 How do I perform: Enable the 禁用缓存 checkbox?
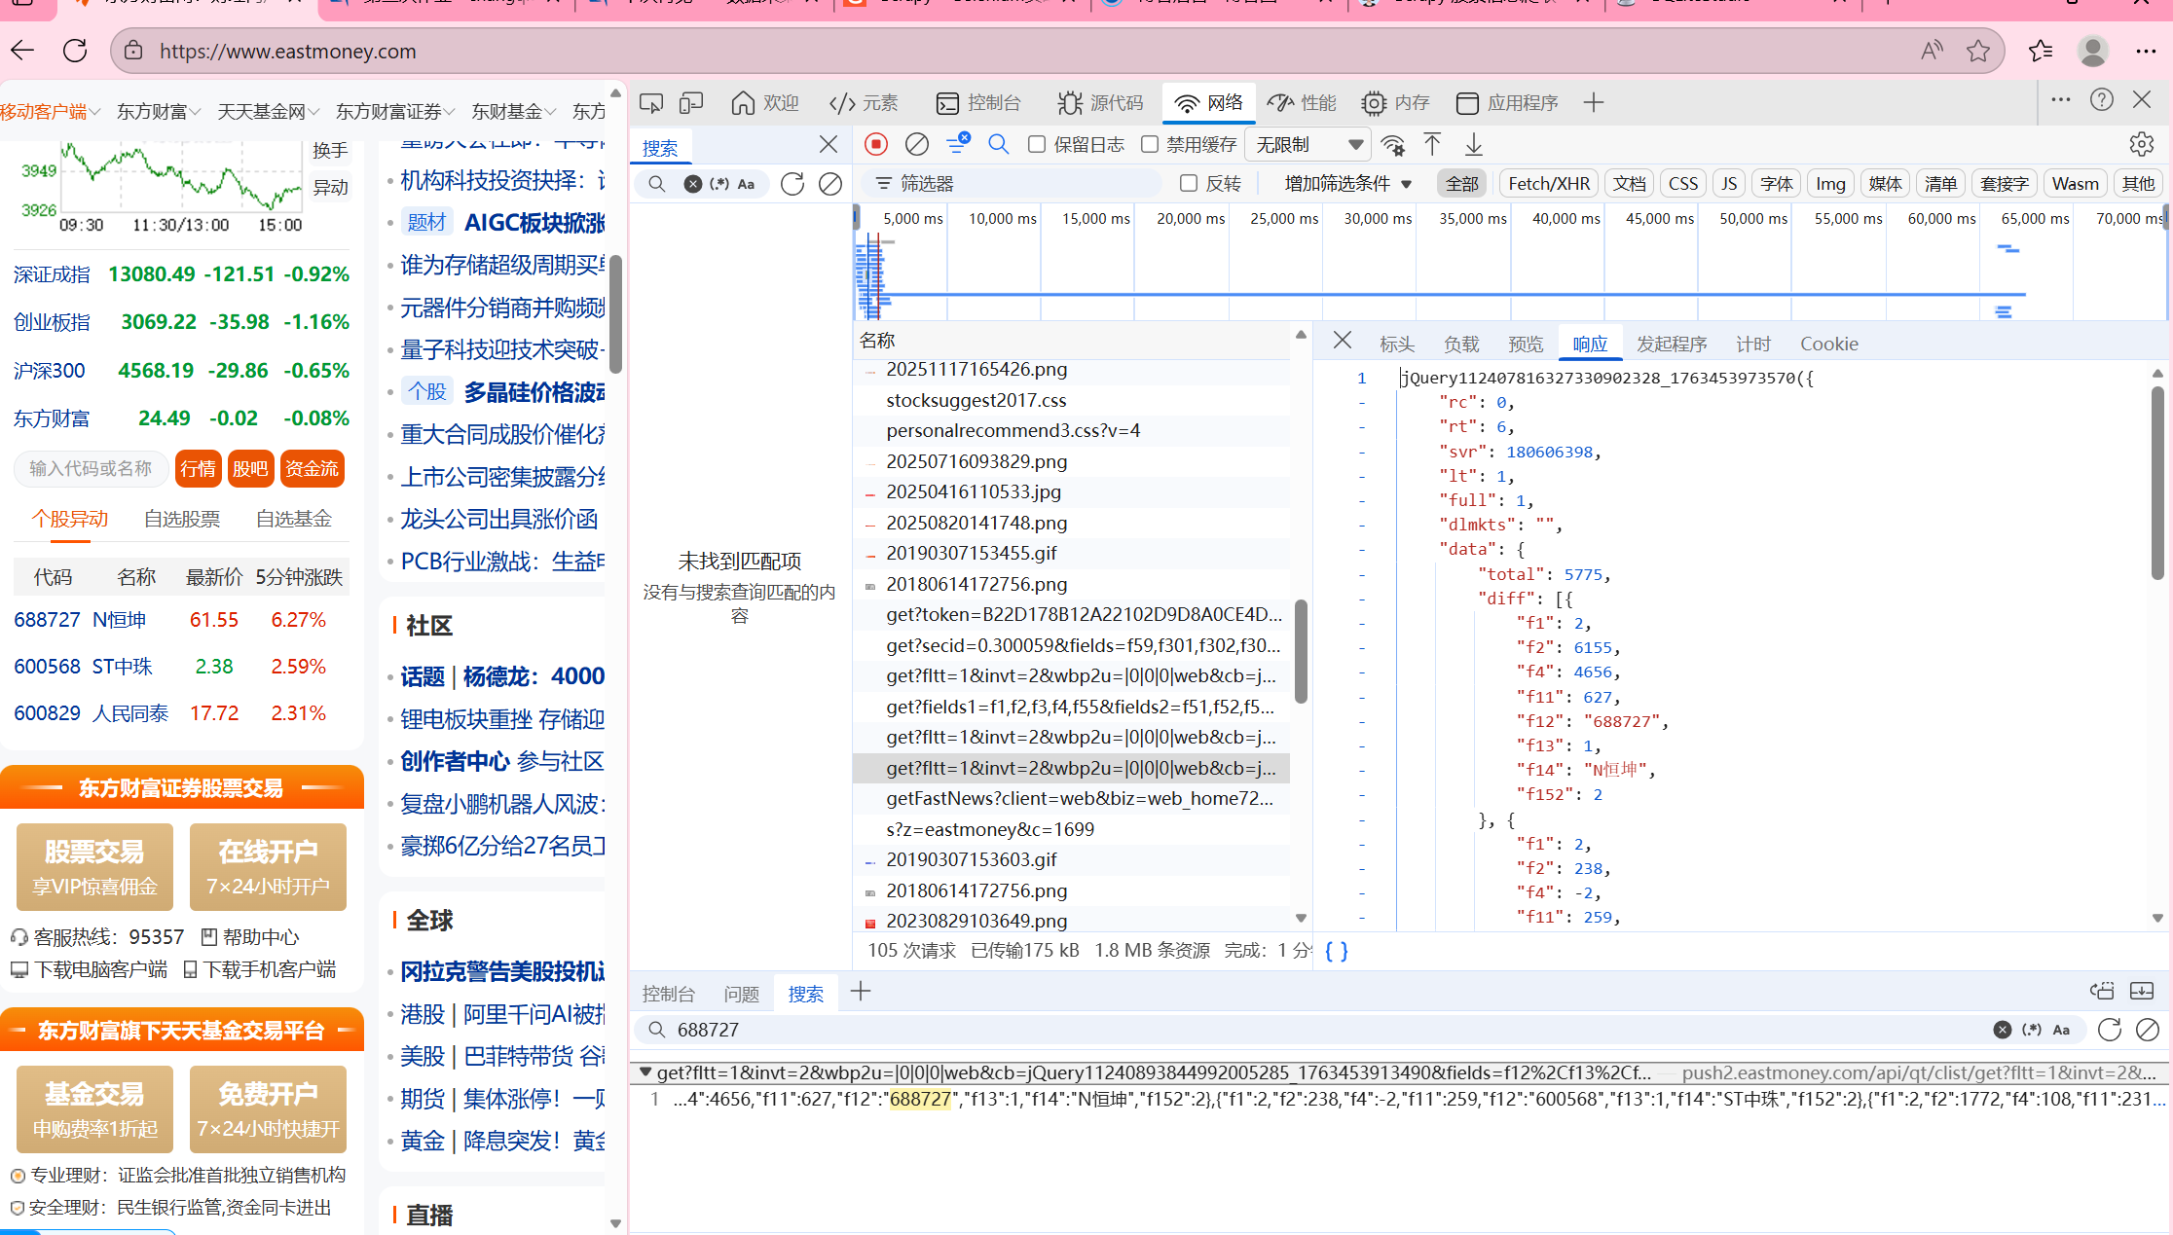tap(1150, 144)
